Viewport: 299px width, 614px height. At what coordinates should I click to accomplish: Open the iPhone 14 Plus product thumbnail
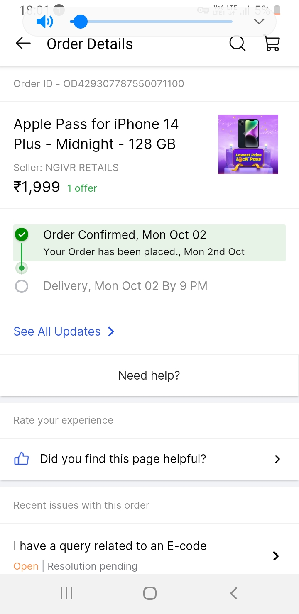pos(248,144)
